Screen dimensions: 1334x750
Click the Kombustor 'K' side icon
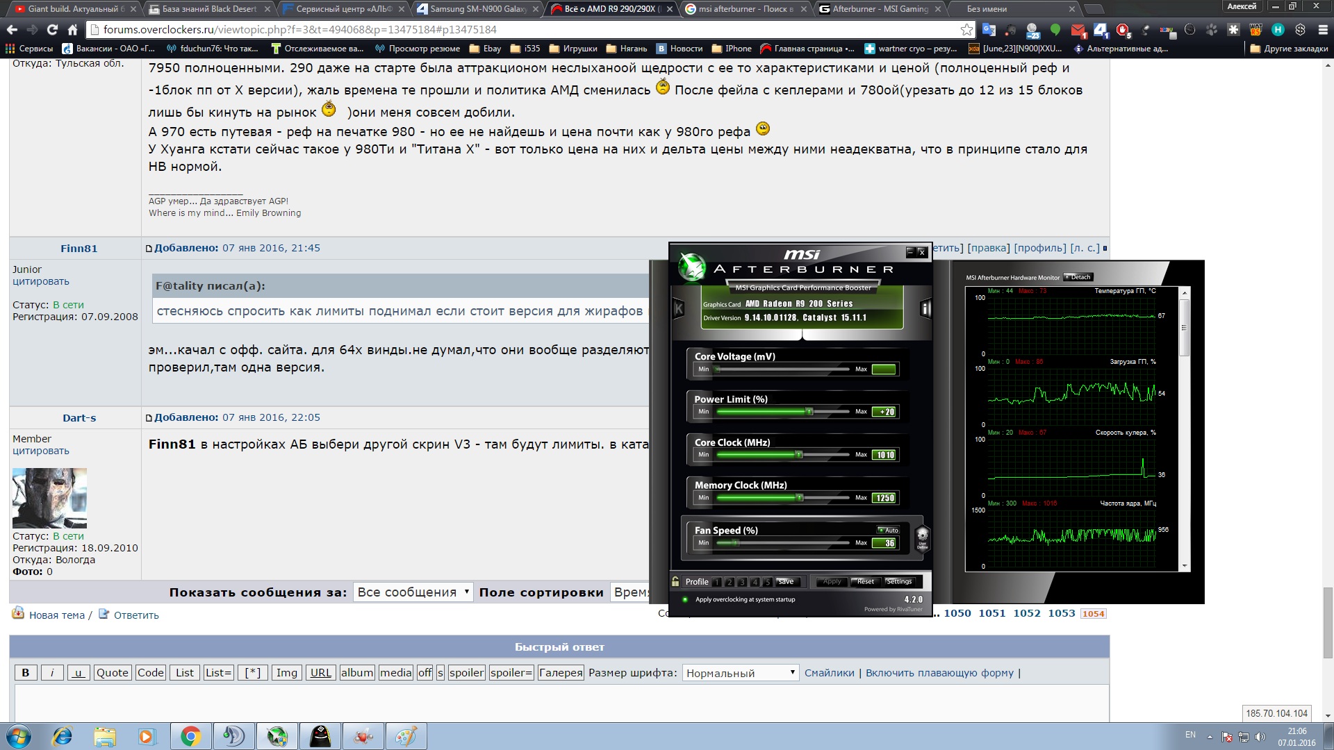click(x=679, y=309)
